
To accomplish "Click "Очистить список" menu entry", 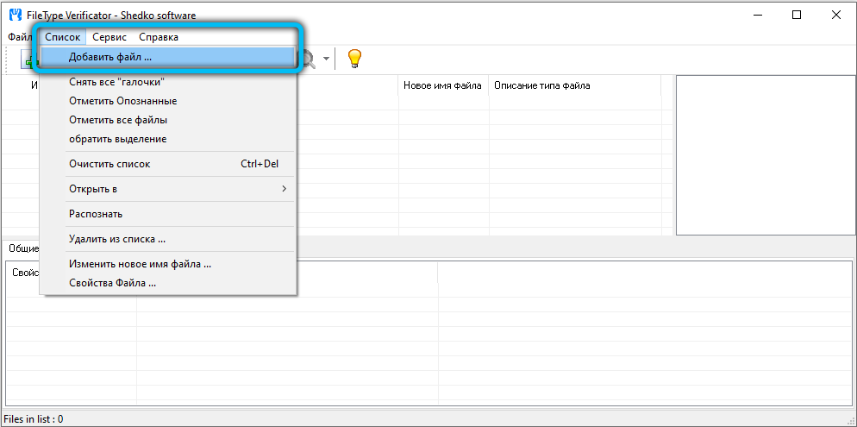I will 109,164.
